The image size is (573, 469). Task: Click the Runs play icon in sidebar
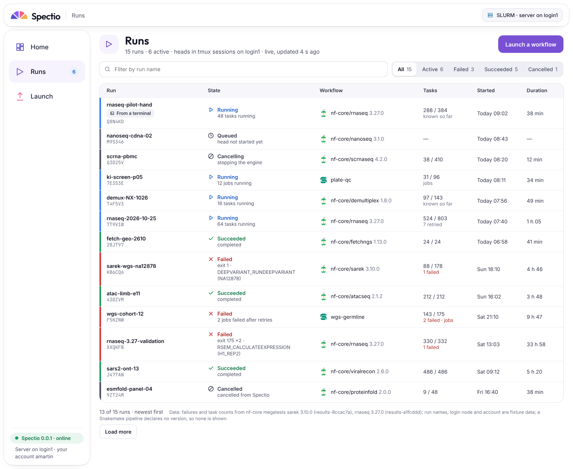coord(20,72)
